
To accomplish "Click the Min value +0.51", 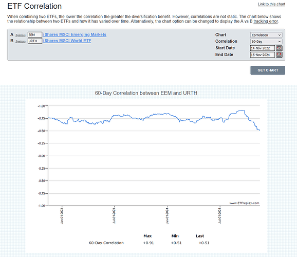I will click(176, 243).
